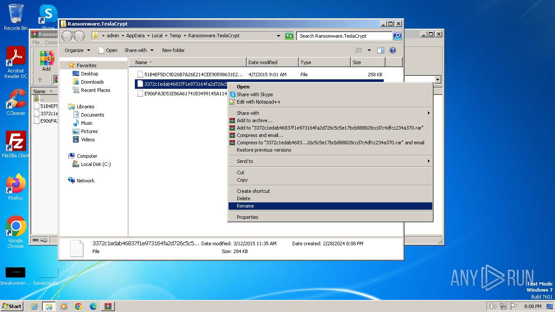Sort by the Size column header
The image size is (555, 312).
click(x=368, y=62)
